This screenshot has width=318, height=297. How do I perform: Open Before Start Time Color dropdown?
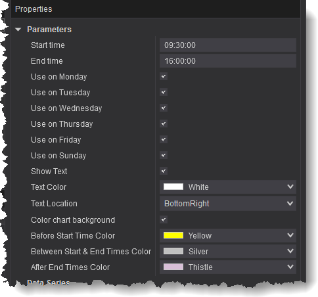click(x=228, y=236)
